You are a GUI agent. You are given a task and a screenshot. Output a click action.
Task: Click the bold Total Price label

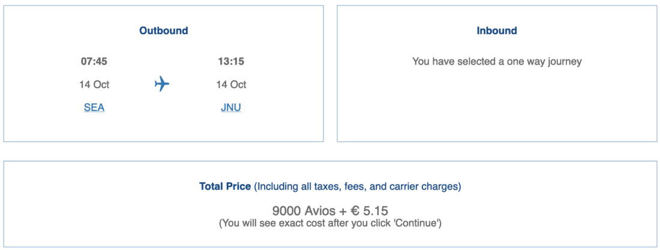[225, 186]
